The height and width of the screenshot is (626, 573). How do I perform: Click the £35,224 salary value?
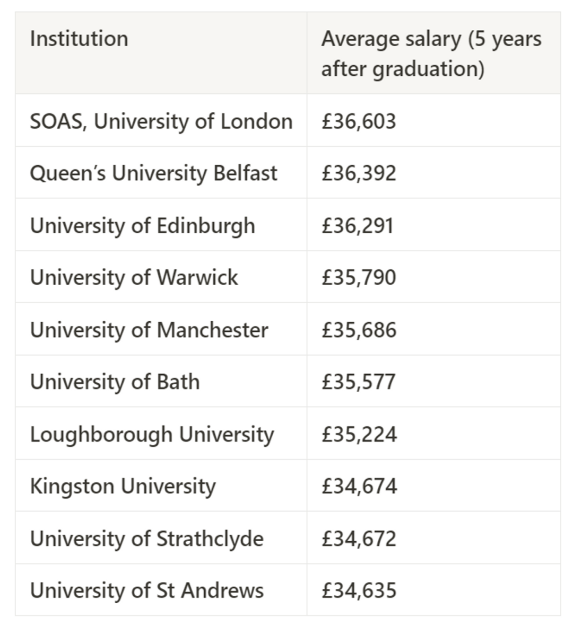[359, 434]
